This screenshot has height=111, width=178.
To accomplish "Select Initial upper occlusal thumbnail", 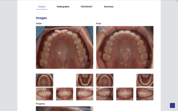I will (44, 80).
